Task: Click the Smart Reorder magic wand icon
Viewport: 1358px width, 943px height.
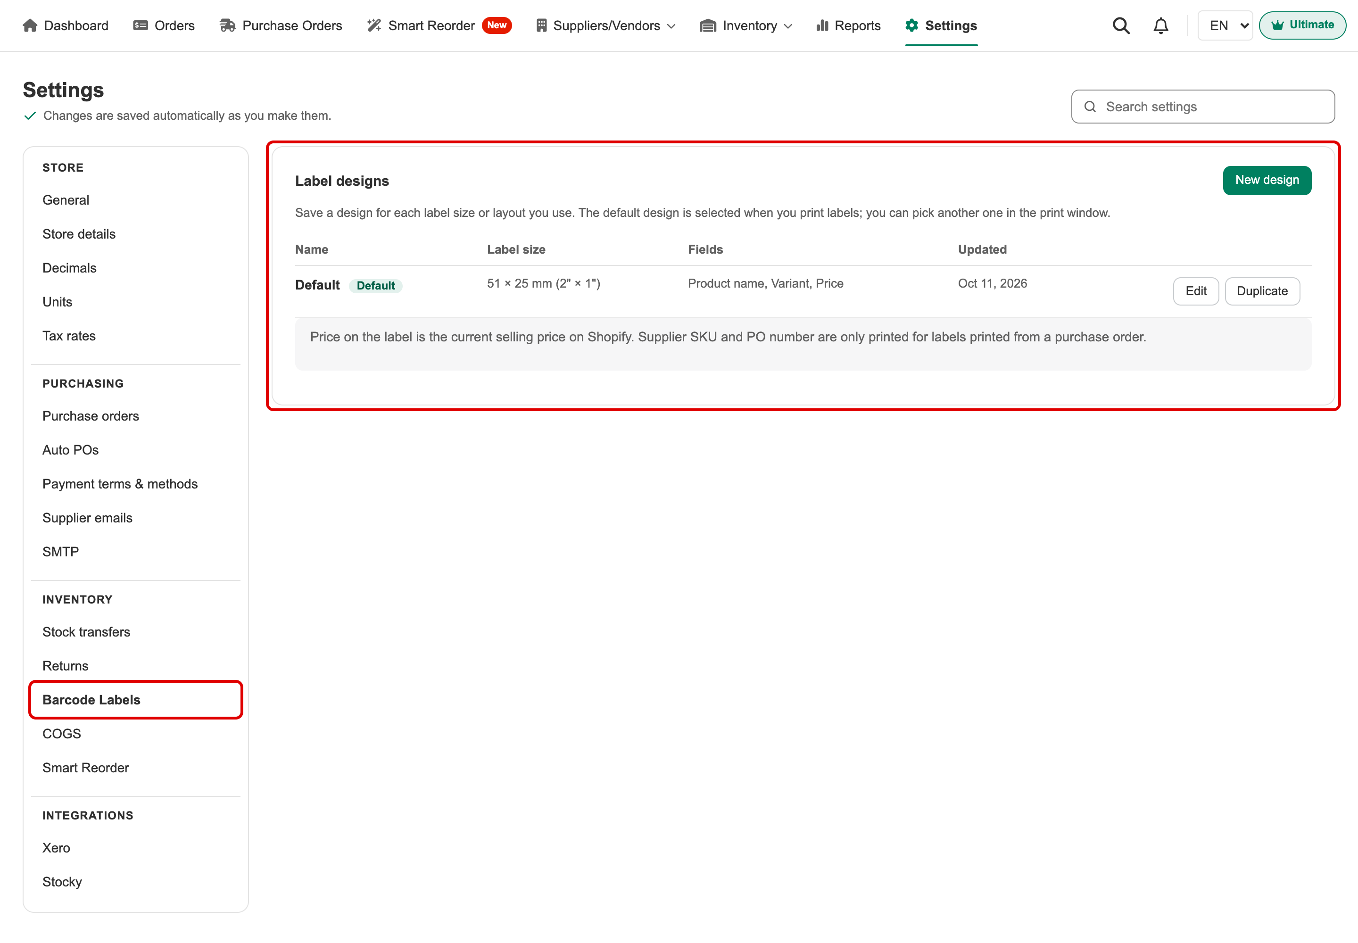Action: point(374,25)
